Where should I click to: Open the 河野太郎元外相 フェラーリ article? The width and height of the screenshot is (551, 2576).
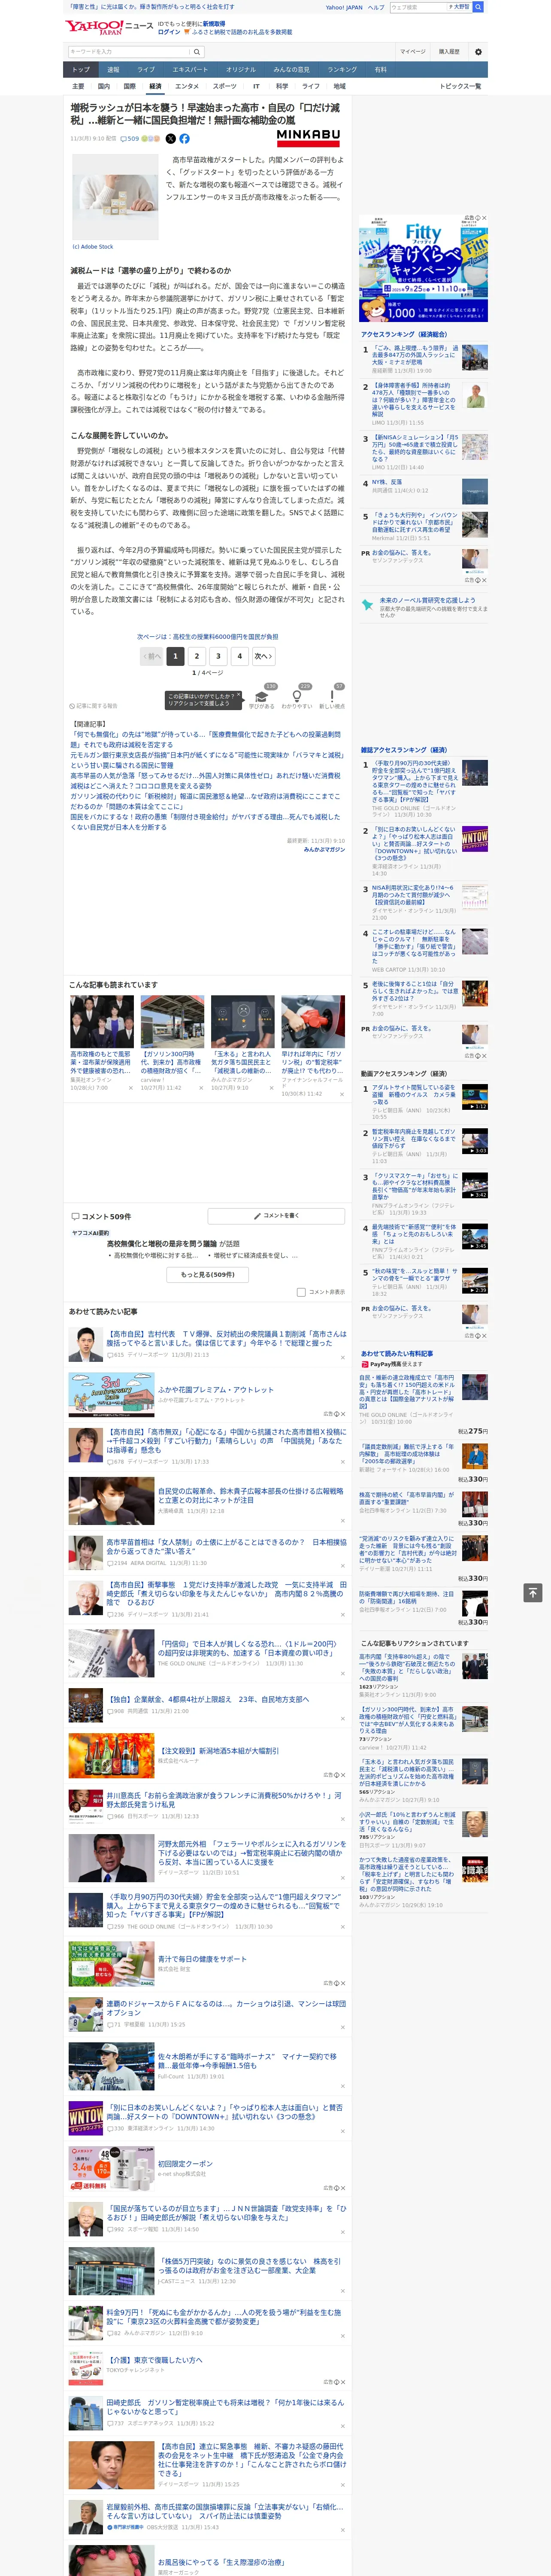click(252, 1853)
